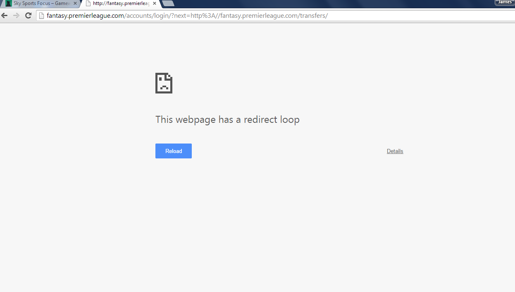515x292 pixels.
Task: Click the blank page favicon on fantasy.premierleague tab
Action: coord(88,3)
